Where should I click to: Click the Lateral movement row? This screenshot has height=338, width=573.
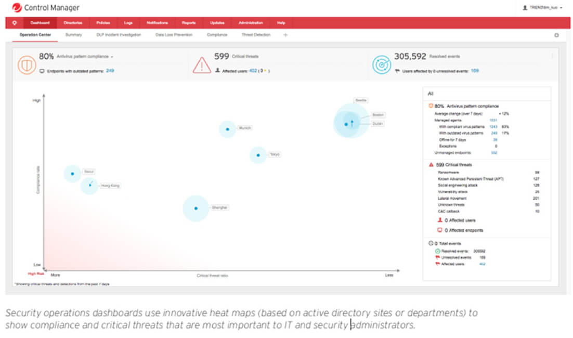tap(488, 199)
